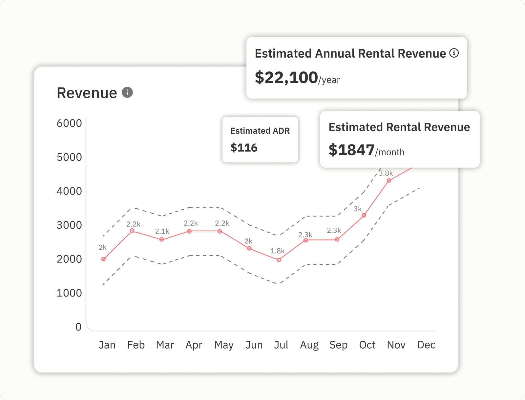Select the November 3.8k data point
This screenshot has height=400, width=525.
coord(389,181)
